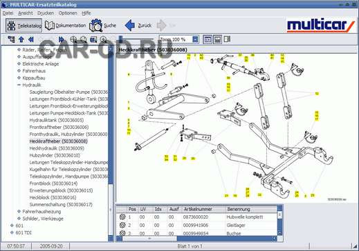This screenshot has width=359, height=251.
Task: Click the blue rewind previous-sheet icon
Action: click(x=31, y=39)
